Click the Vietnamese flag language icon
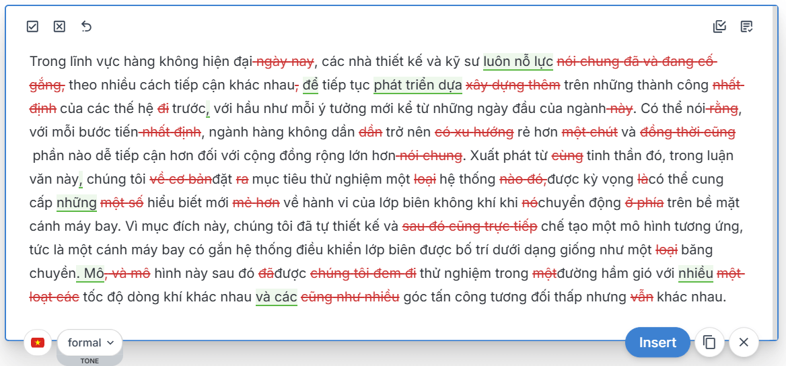Image resolution: width=786 pixels, height=366 pixels. click(x=38, y=342)
